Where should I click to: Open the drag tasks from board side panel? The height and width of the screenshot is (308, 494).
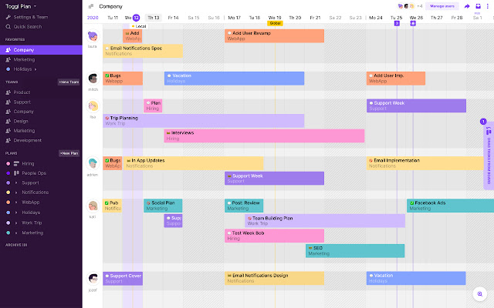489,156
